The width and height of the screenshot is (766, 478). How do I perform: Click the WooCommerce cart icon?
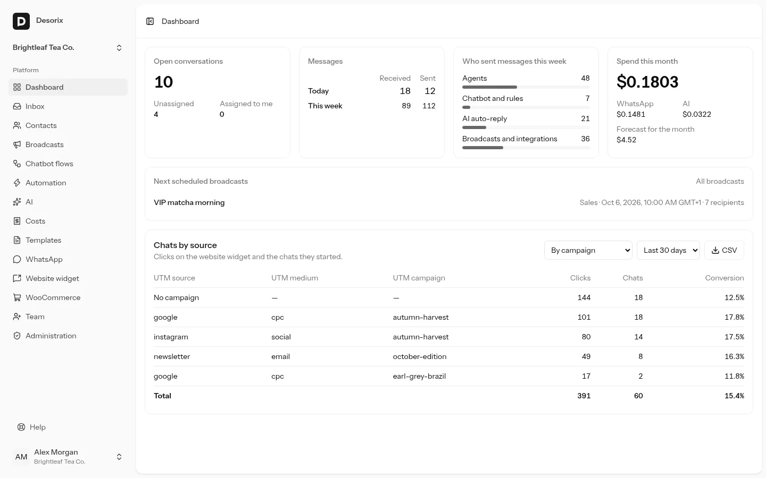17,297
